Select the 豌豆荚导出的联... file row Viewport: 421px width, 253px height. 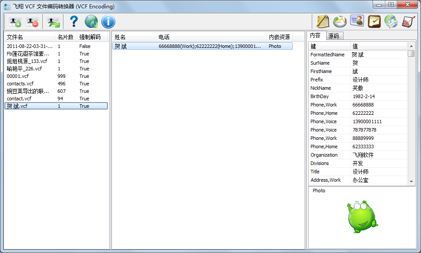click(56, 91)
